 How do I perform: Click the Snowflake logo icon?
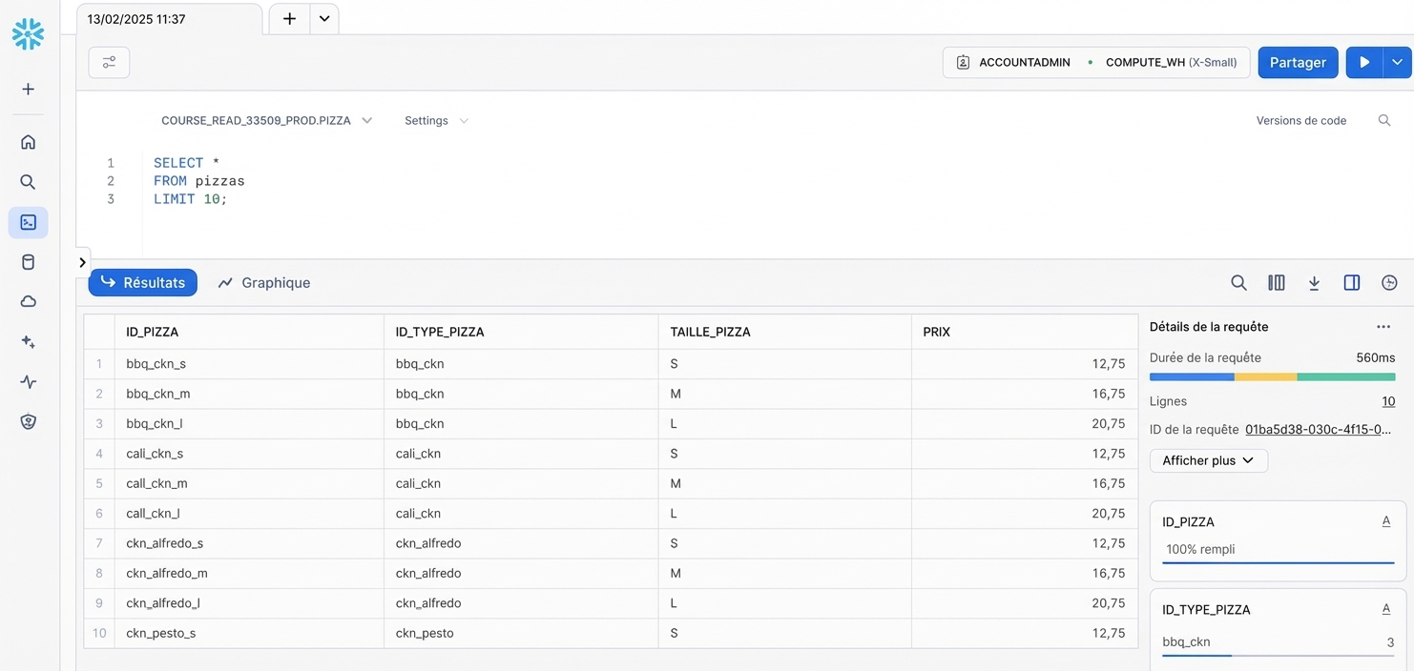28,34
